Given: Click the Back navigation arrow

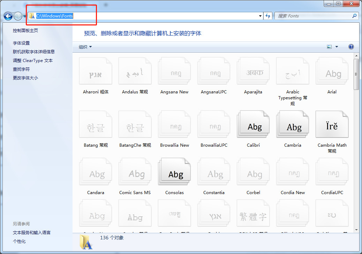Looking at the screenshot, I should click(x=8, y=16).
